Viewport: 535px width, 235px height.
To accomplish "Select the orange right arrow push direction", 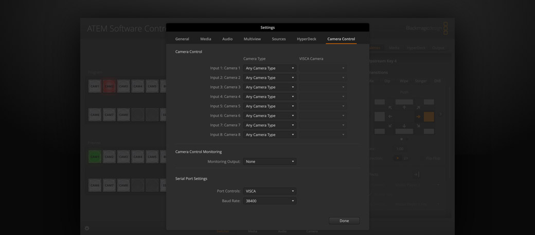I will (418, 116).
